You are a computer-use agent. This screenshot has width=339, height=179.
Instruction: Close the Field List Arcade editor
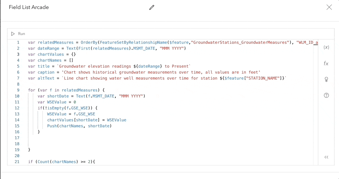click(x=329, y=7)
